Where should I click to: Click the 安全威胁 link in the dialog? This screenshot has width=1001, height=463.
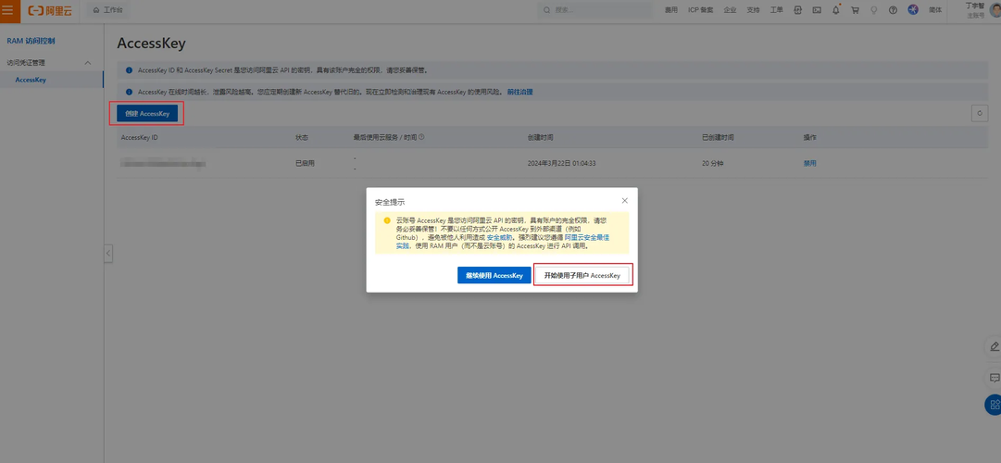click(x=498, y=237)
